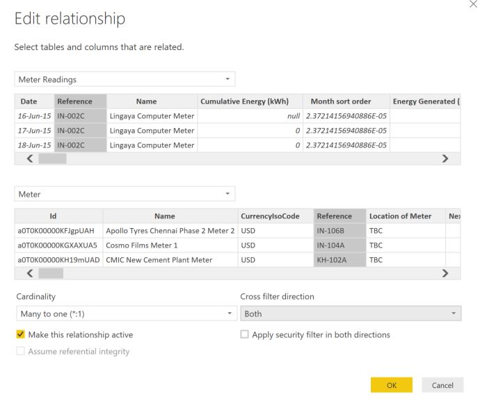480x404 pixels.
Task: Click the a0T0K00000KH19mUAD id cell
Action: tap(58, 260)
